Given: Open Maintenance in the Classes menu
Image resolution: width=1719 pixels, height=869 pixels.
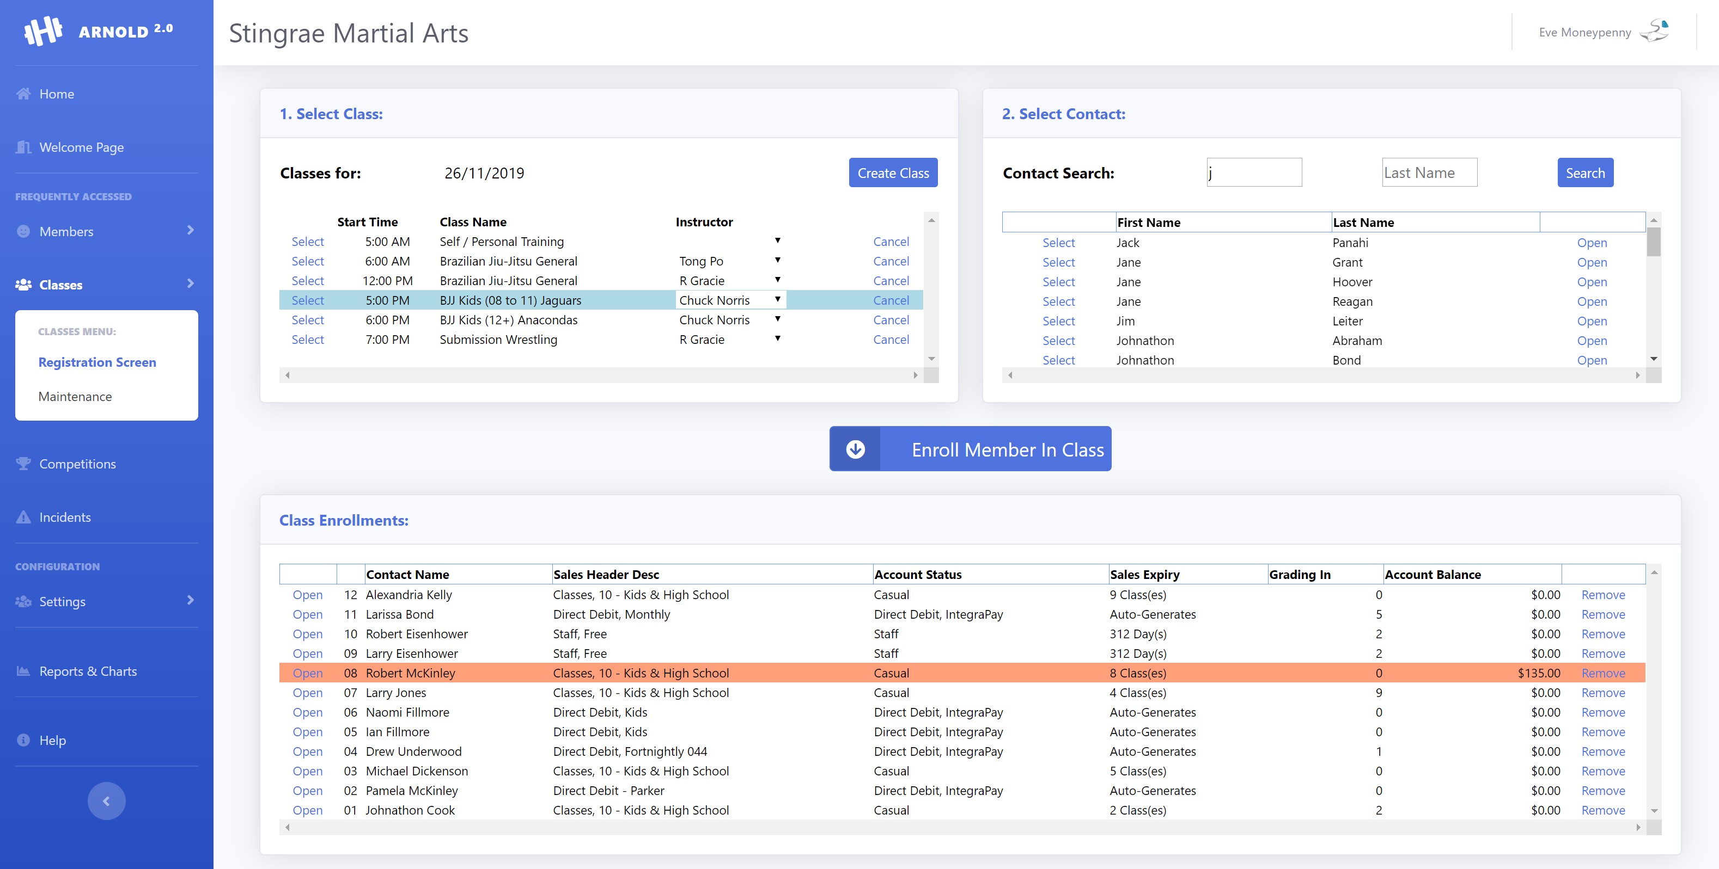Looking at the screenshot, I should click(75, 397).
